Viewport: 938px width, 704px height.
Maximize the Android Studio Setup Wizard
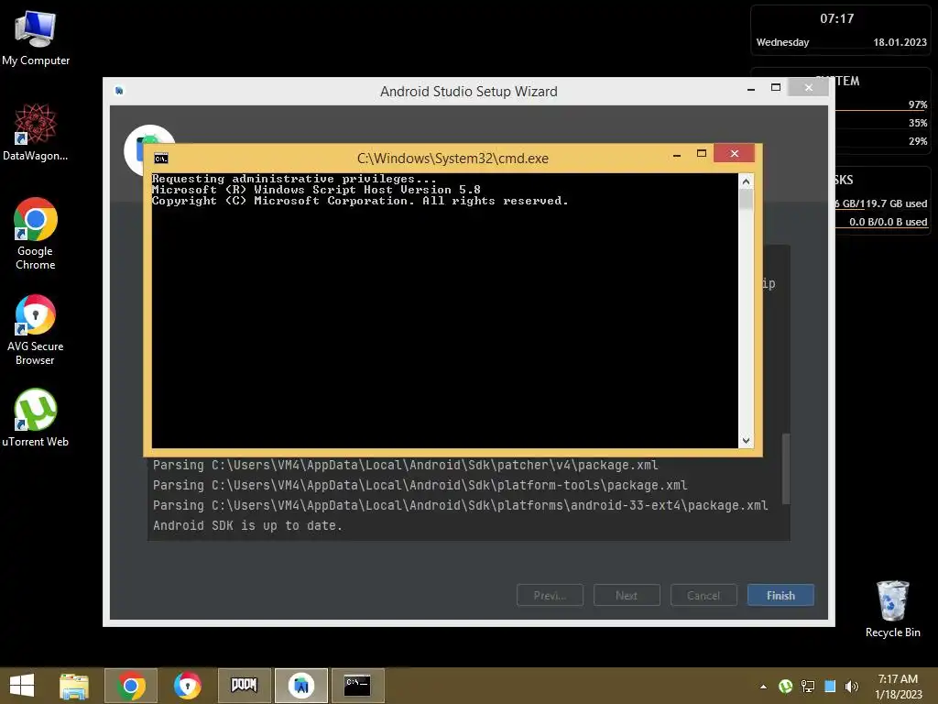(775, 87)
